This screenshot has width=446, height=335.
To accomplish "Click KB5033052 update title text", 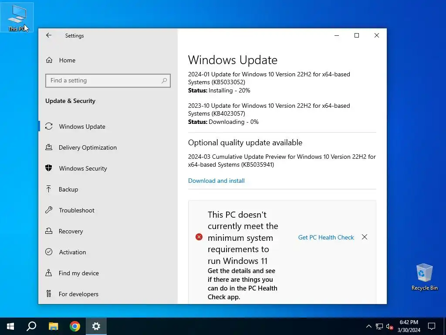I will (269, 78).
